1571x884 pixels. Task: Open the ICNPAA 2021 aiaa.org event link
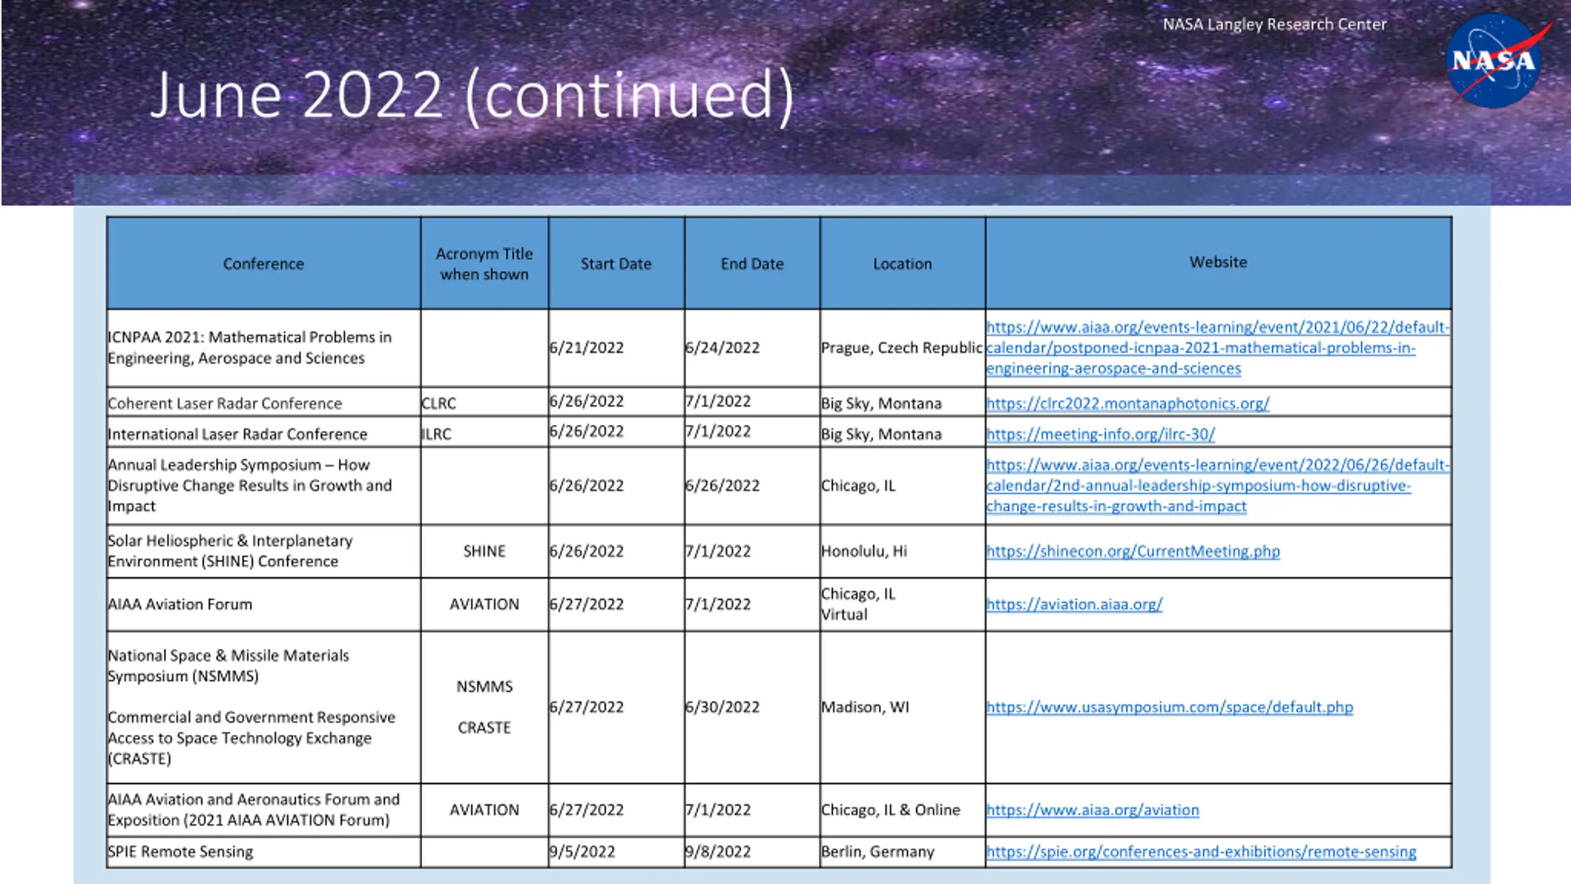(x=1218, y=347)
